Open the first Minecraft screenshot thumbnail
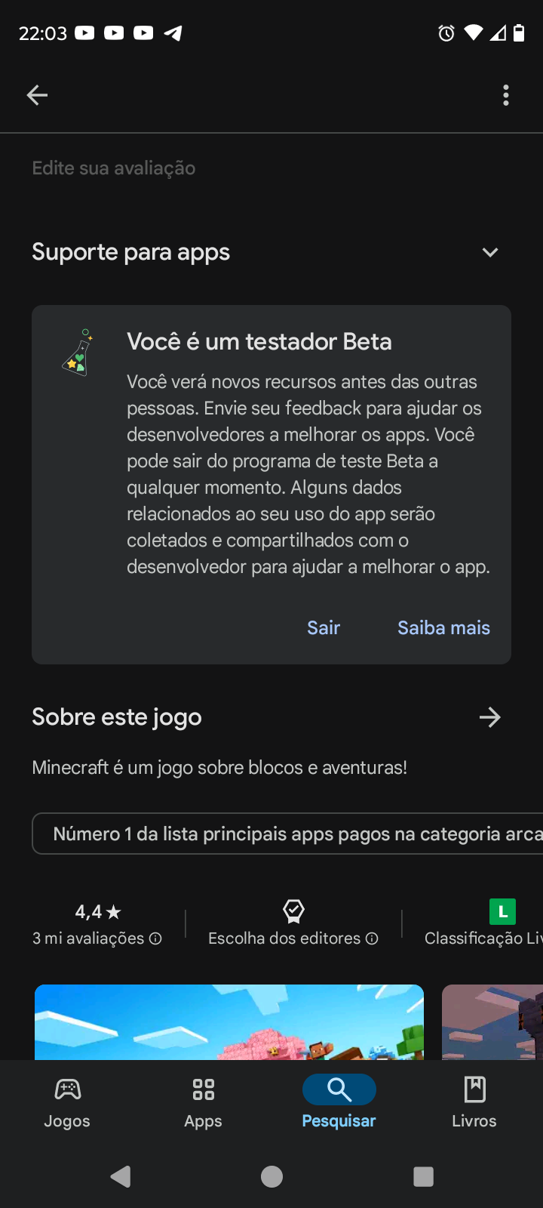 click(229, 1022)
